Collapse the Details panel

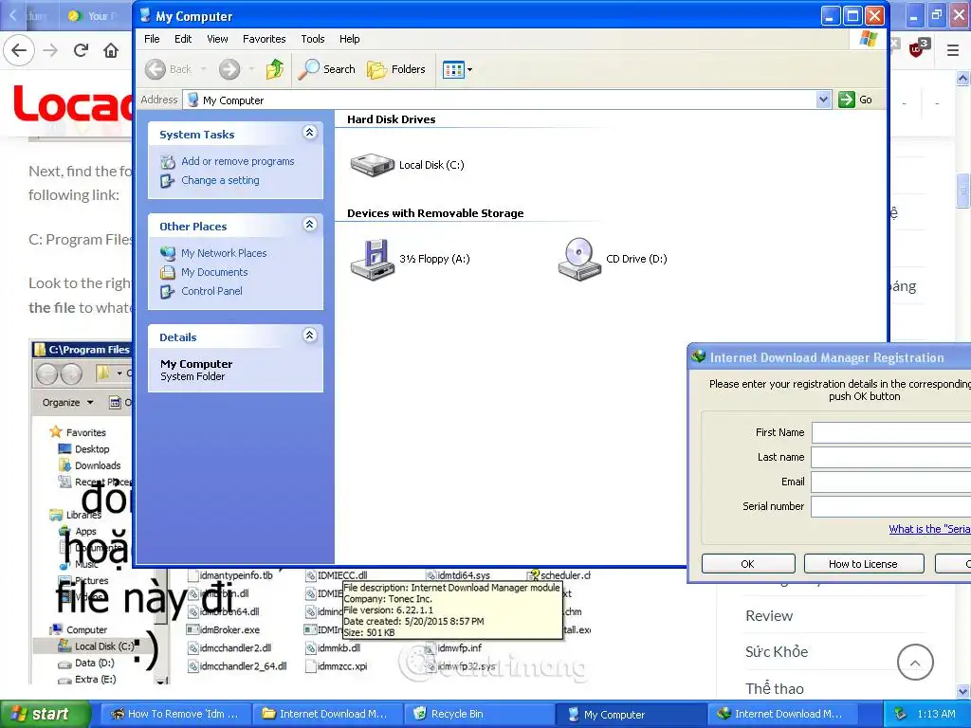click(310, 335)
